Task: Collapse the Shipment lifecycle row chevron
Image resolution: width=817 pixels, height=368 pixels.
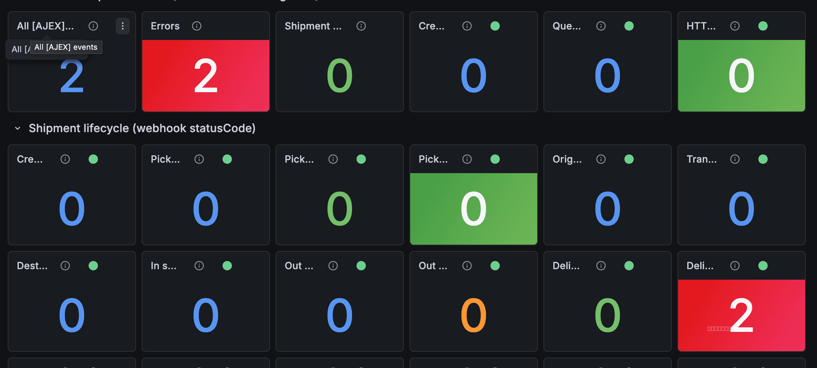Action: [x=18, y=128]
